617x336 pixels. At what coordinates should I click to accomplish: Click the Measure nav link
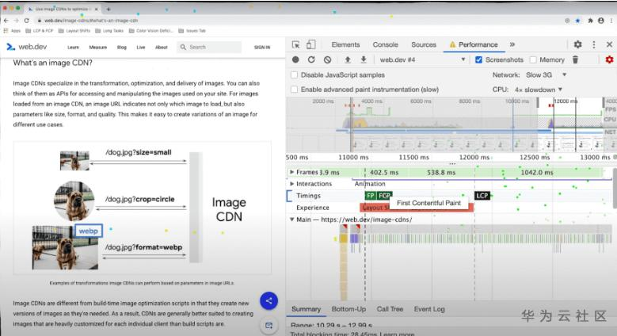[98, 48]
